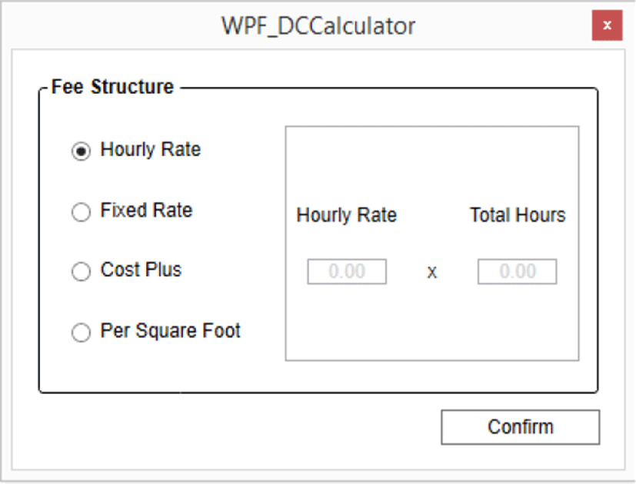636x484 pixels.
Task: Click the Hourly Rate radio label text
Action: tap(150, 150)
